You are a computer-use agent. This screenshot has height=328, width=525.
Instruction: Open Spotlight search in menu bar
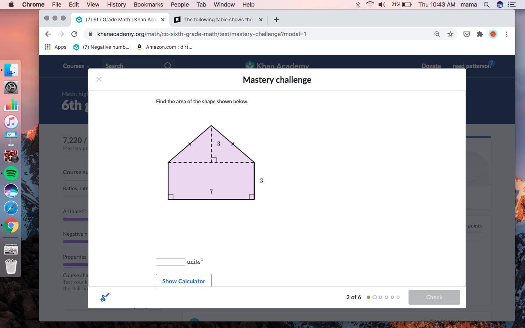click(x=486, y=5)
